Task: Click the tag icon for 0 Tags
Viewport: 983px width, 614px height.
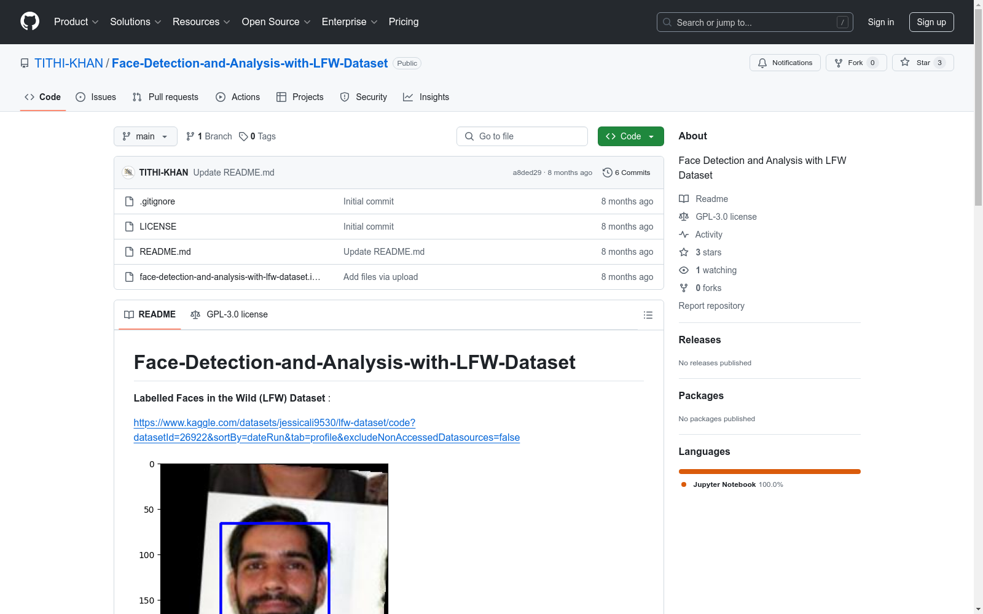Action: coord(243,136)
